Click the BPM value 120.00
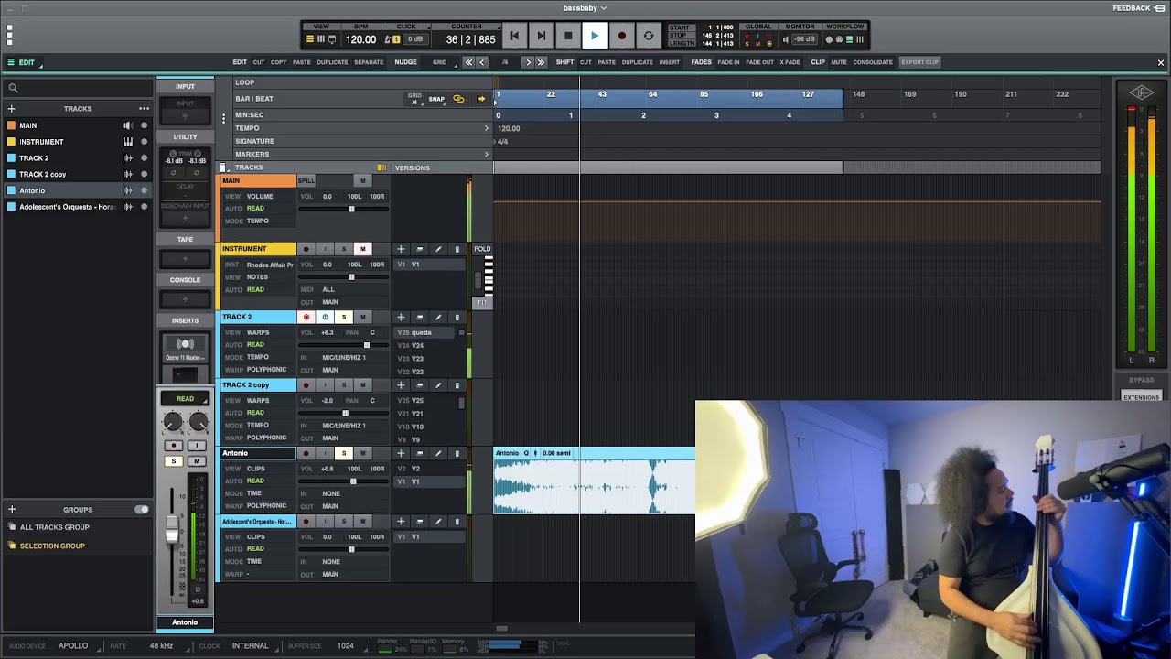This screenshot has height=659, width=1171. coord(360,39)
